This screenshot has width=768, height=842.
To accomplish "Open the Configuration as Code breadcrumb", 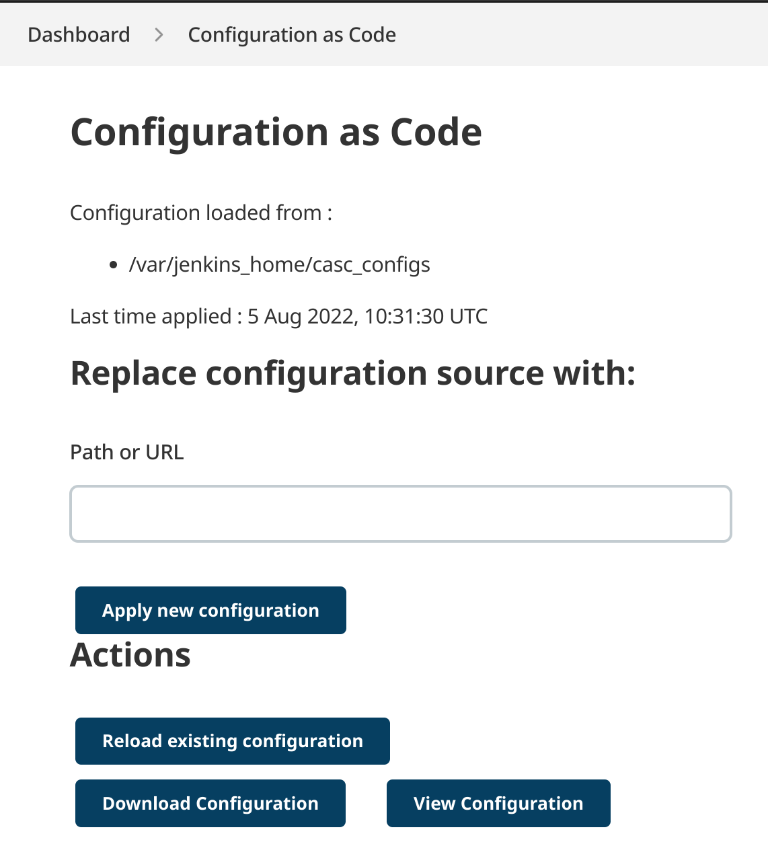I will [291, 34].
